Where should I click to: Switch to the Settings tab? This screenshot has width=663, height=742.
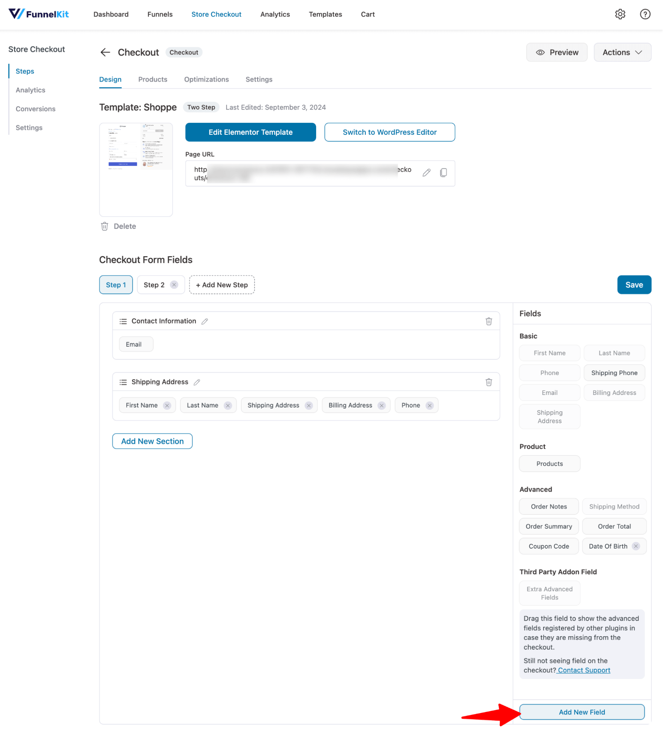(x=259, y=79)
